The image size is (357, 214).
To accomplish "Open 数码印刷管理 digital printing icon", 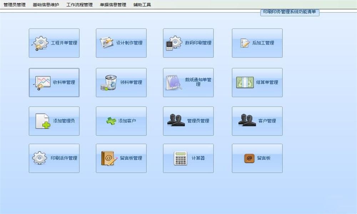I will point(174,43).
